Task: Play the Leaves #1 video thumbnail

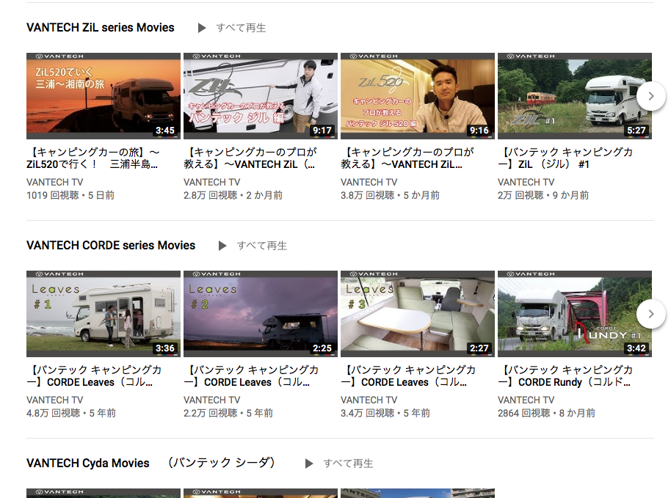Action: pos(104,313)
